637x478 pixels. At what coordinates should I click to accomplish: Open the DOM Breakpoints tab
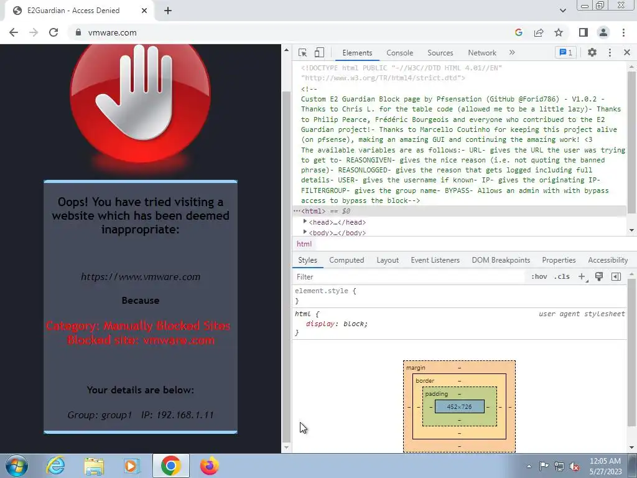501,260
